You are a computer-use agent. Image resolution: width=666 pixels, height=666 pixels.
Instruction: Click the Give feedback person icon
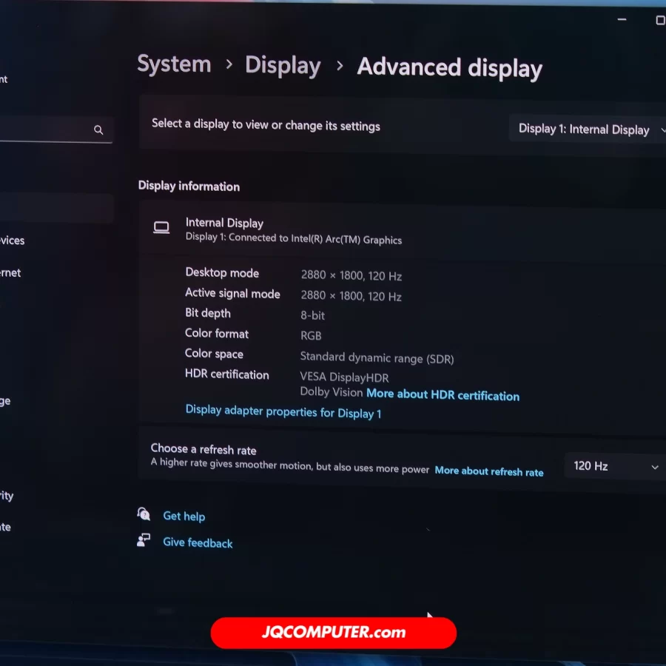tap(144, 541)
